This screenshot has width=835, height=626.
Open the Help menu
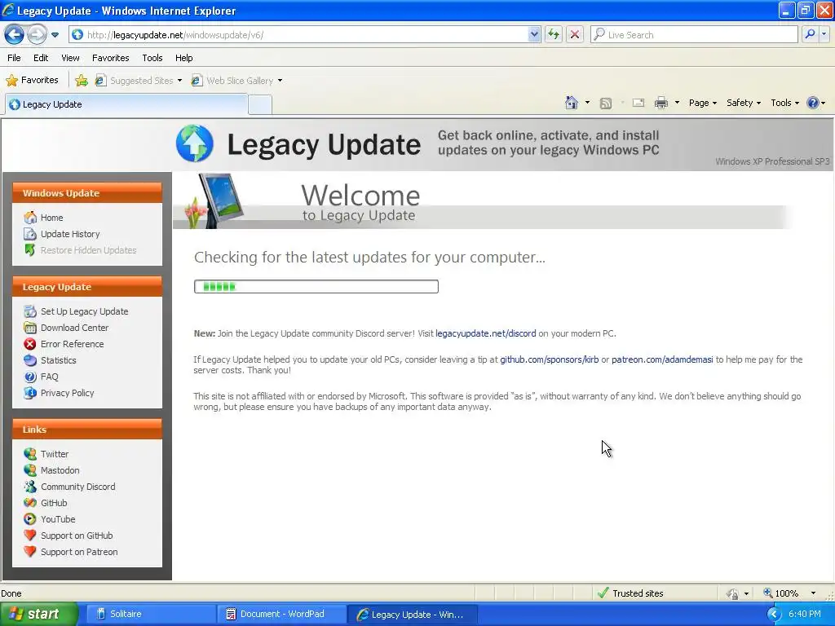coord(184,58)
